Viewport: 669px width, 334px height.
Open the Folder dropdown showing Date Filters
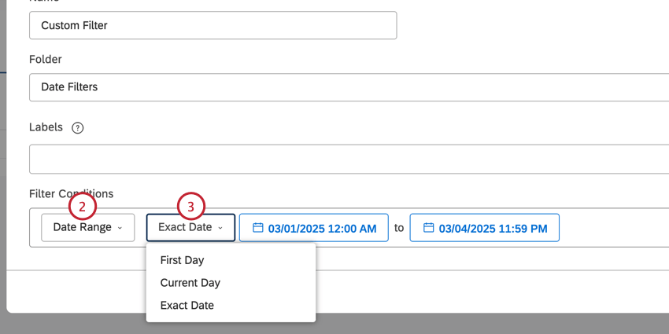tap(349, 87)
